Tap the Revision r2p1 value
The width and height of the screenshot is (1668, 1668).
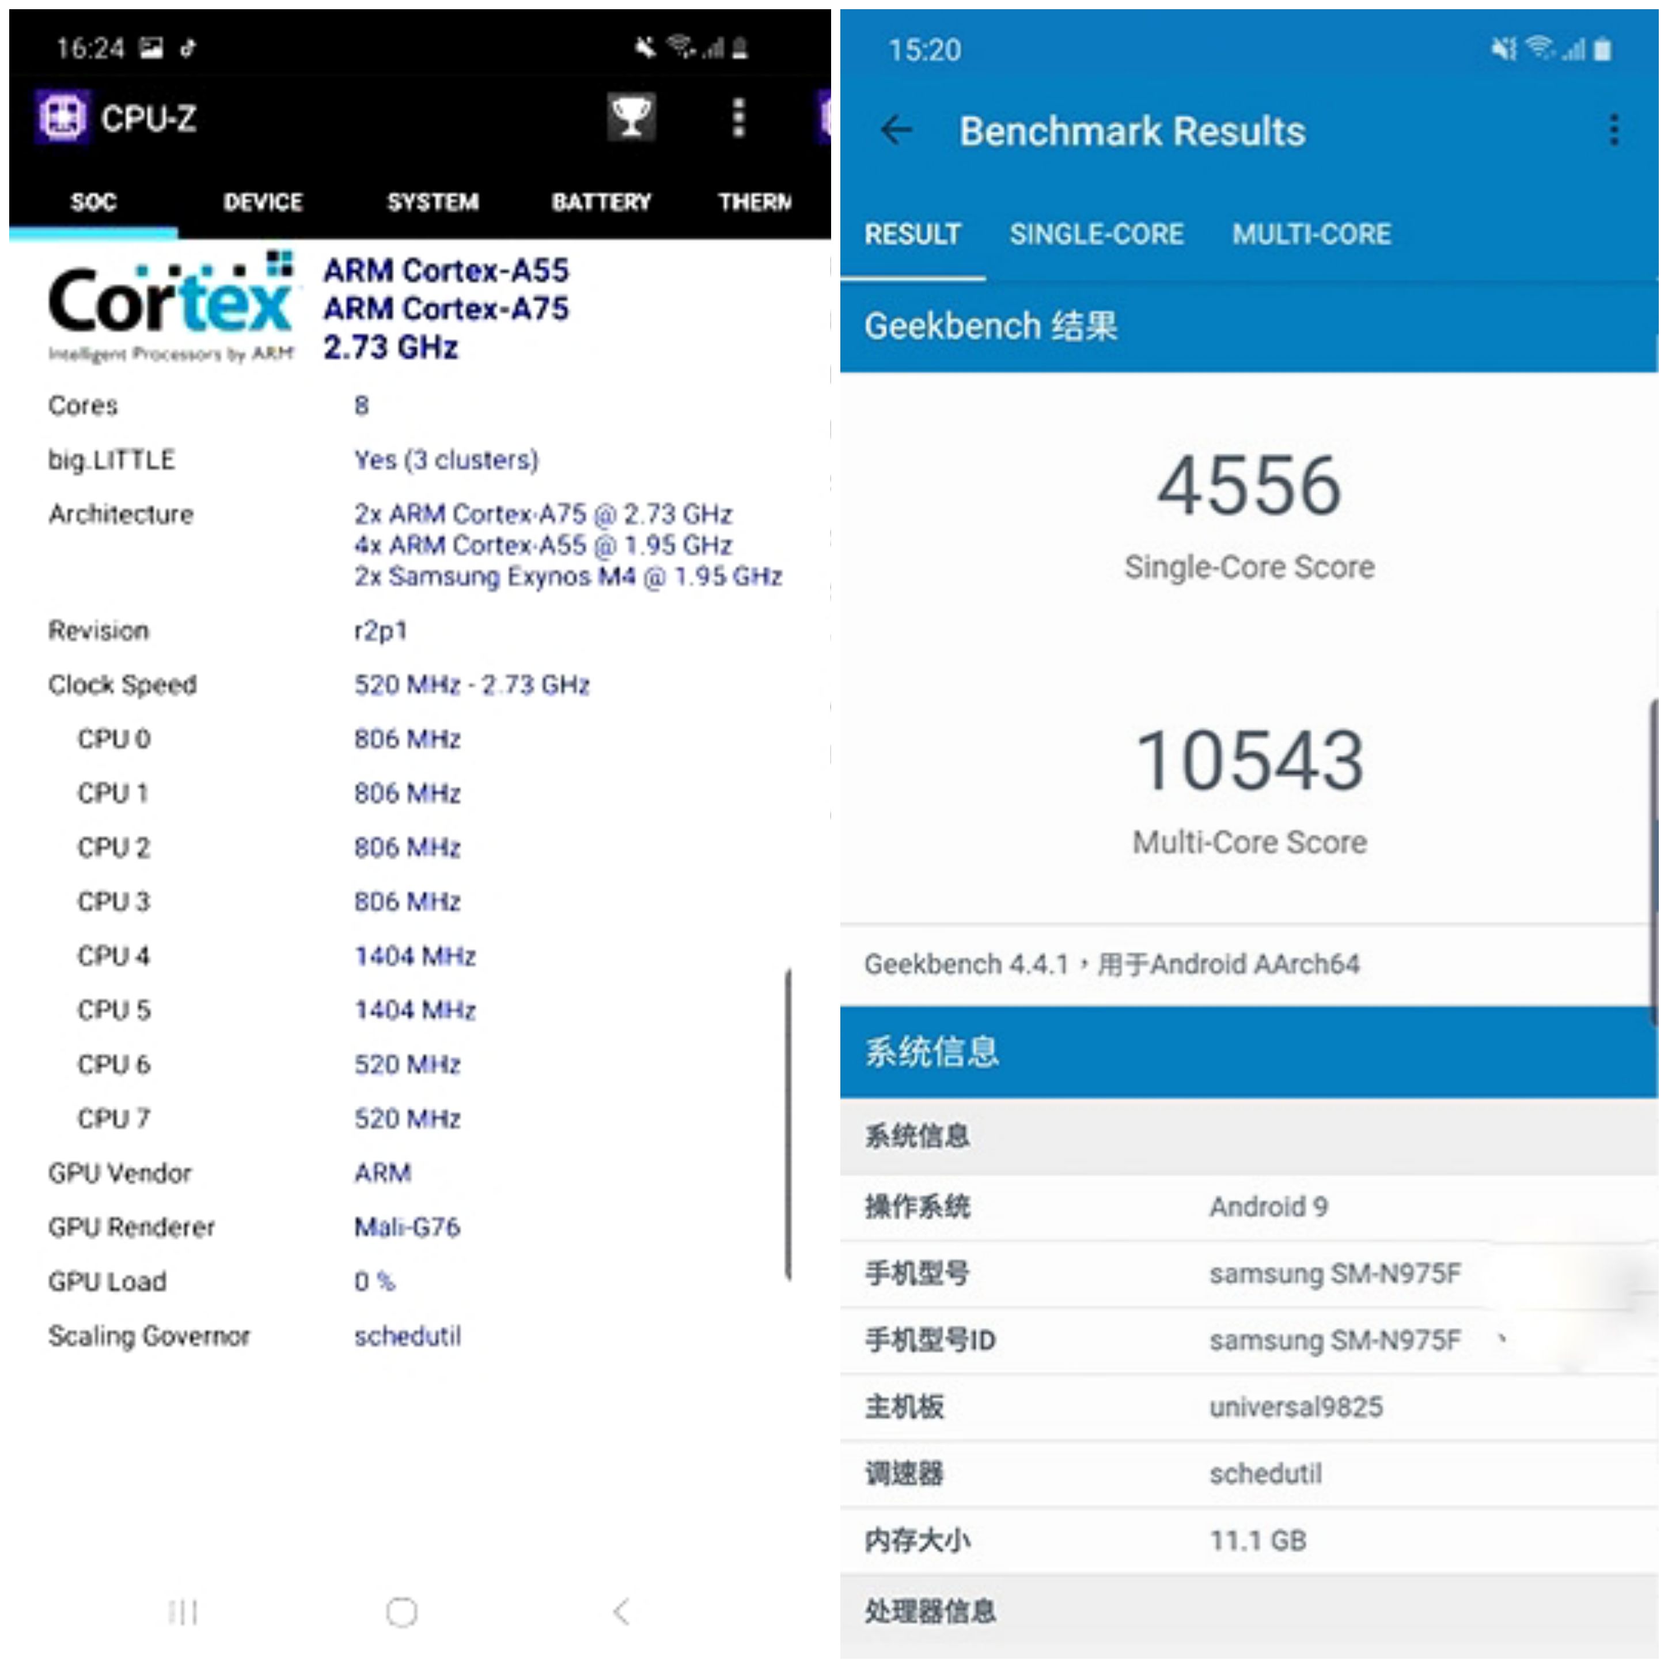(380, 631)
